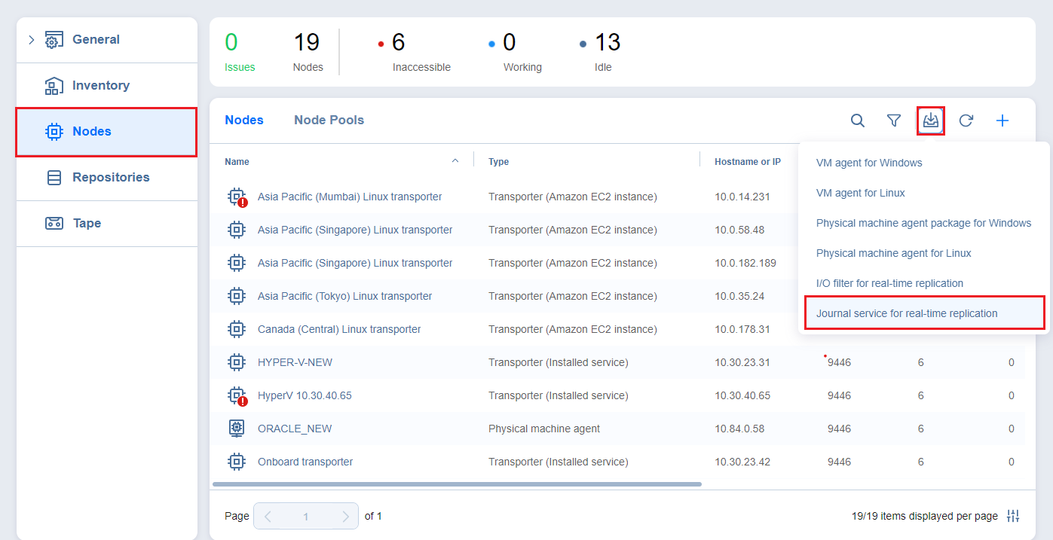The height and width of the screenshot is (540, 1053).
Task: Switch to the Node Pools tab
Action: click(329, 121)
